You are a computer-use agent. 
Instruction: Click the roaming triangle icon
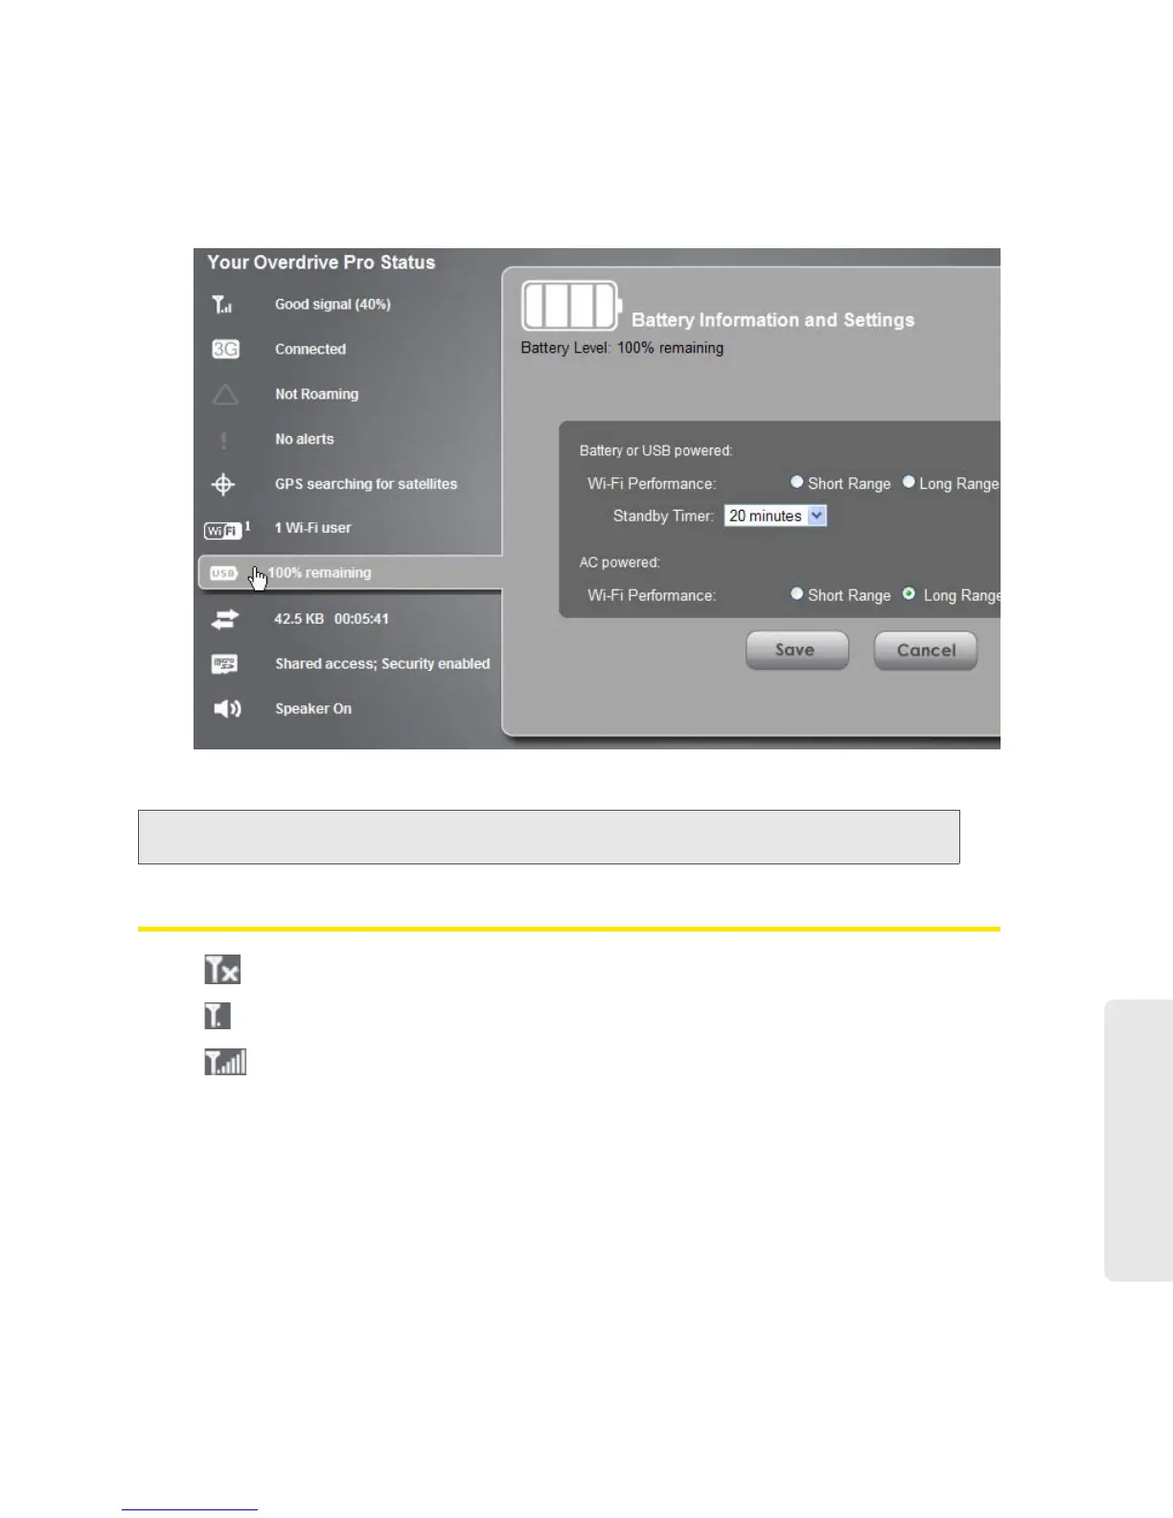(224, 394)
